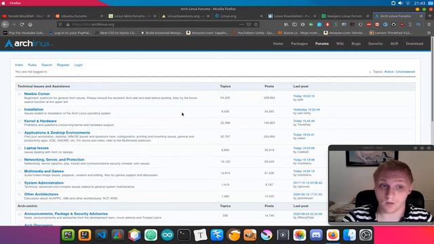Click the Login link
Viewport: 434px width, 244px height.
[79, 65]
